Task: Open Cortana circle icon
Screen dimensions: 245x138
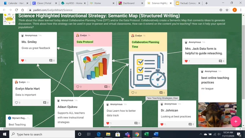Action: click(x=80, y=134)
